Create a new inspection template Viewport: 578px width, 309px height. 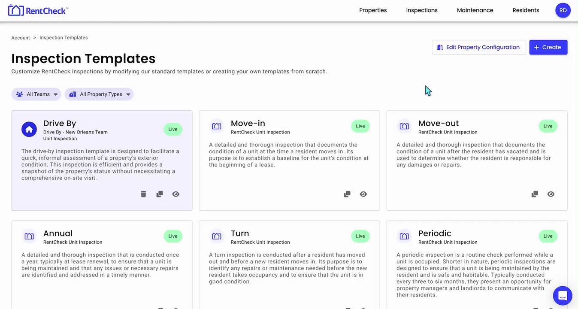click(x=548, y=47)
